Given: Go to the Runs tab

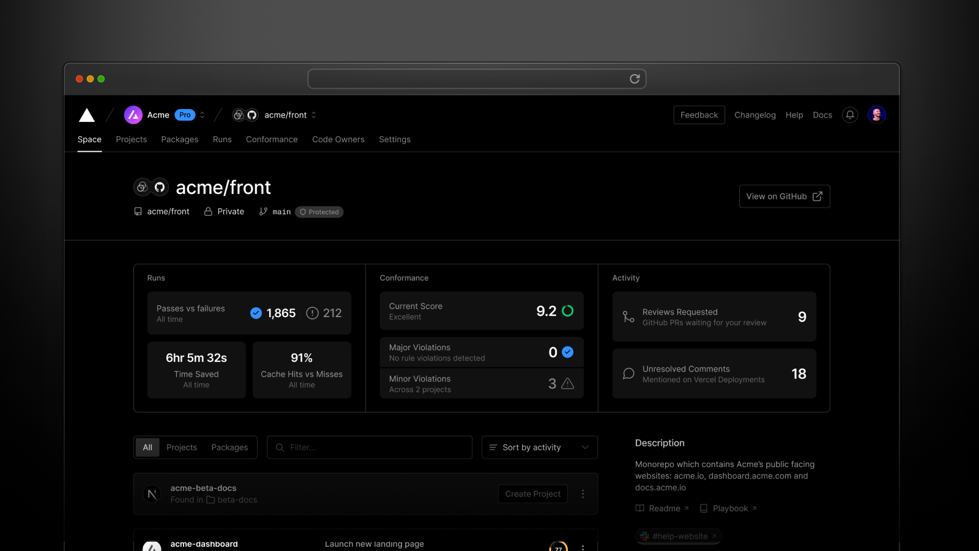Looking at the screenshot, I should tap(222, 140).
